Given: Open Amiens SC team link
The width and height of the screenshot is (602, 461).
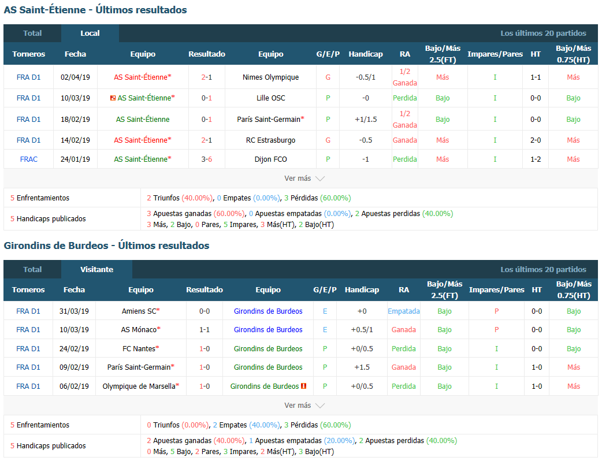Looking at the screenshot, I should (139, 311).
